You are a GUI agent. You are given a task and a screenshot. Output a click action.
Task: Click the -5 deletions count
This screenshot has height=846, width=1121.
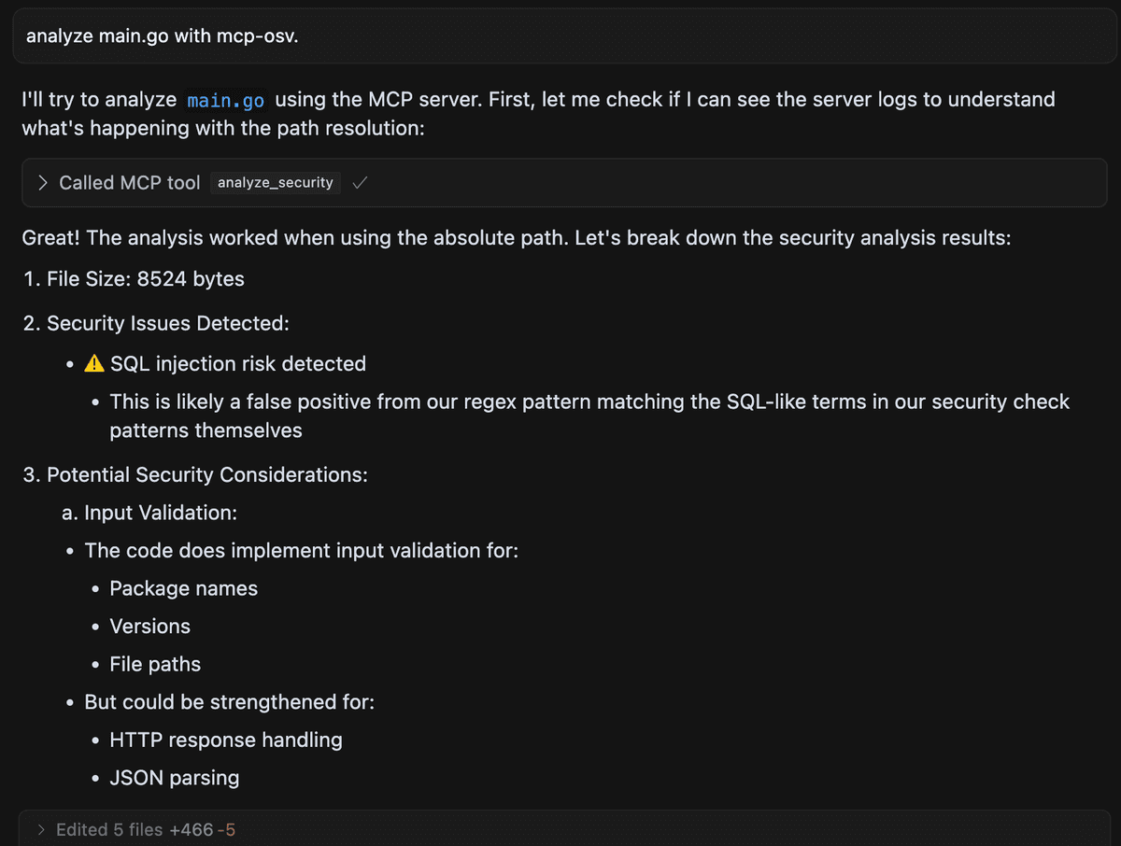[225, 829]
